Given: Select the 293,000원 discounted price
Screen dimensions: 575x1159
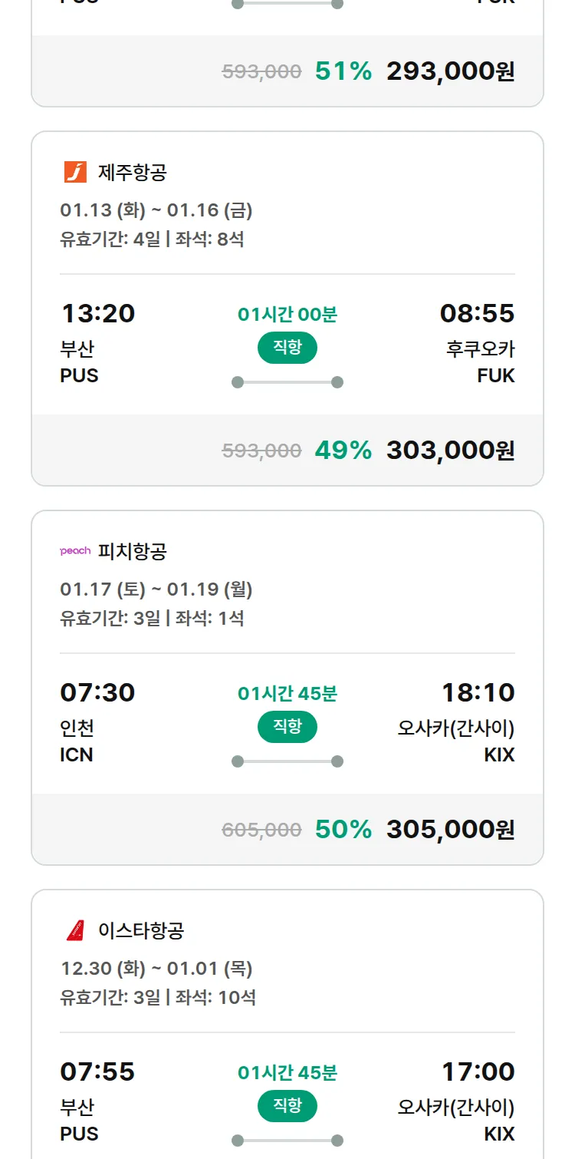Looking at the screenshot, I should pyautogui.click(x=450, y=71).
